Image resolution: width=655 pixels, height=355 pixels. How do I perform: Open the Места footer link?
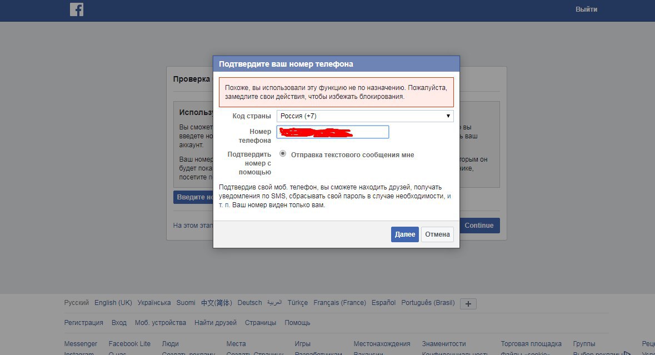(236, 344)
